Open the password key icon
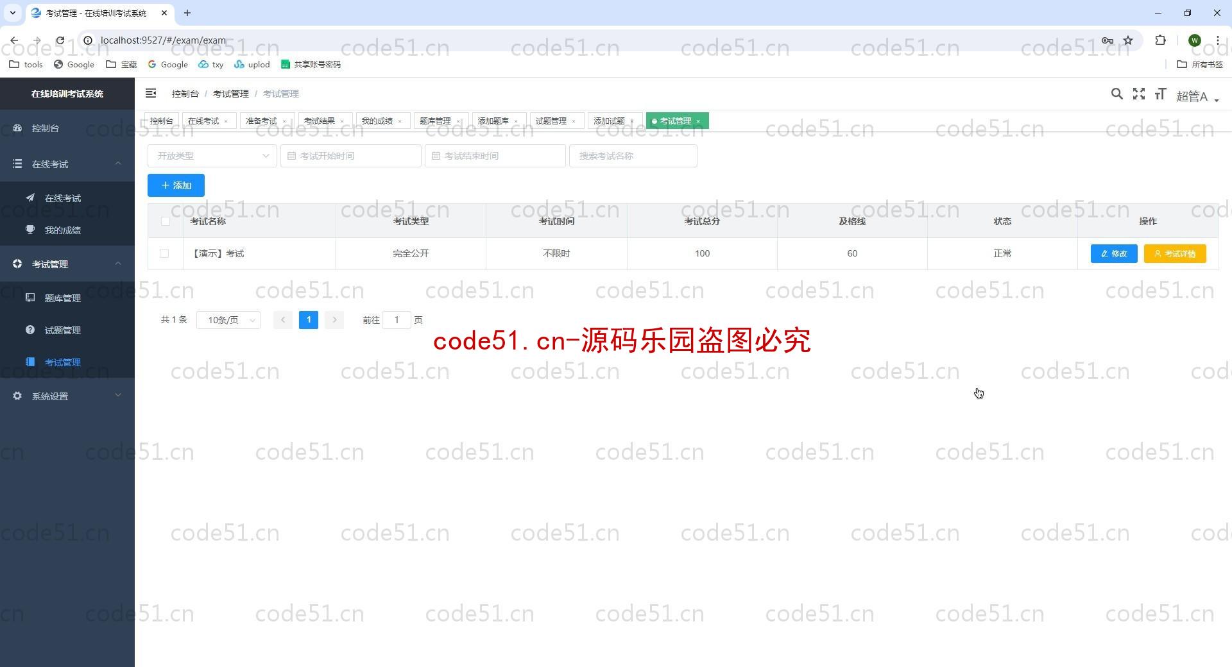The width and height of the screenshot is (1232, 667). (1108, 40)
